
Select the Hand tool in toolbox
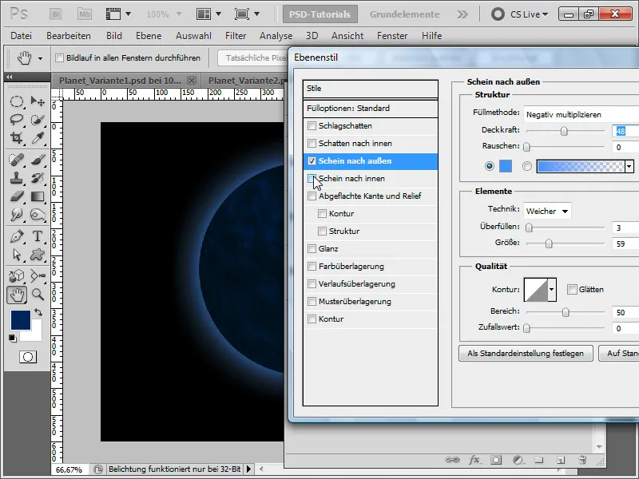click(x=17, y=295)
